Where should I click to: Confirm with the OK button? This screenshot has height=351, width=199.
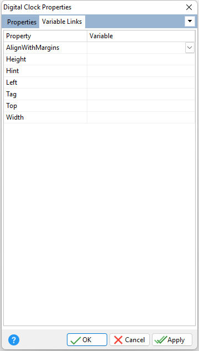tap(87, 340)
